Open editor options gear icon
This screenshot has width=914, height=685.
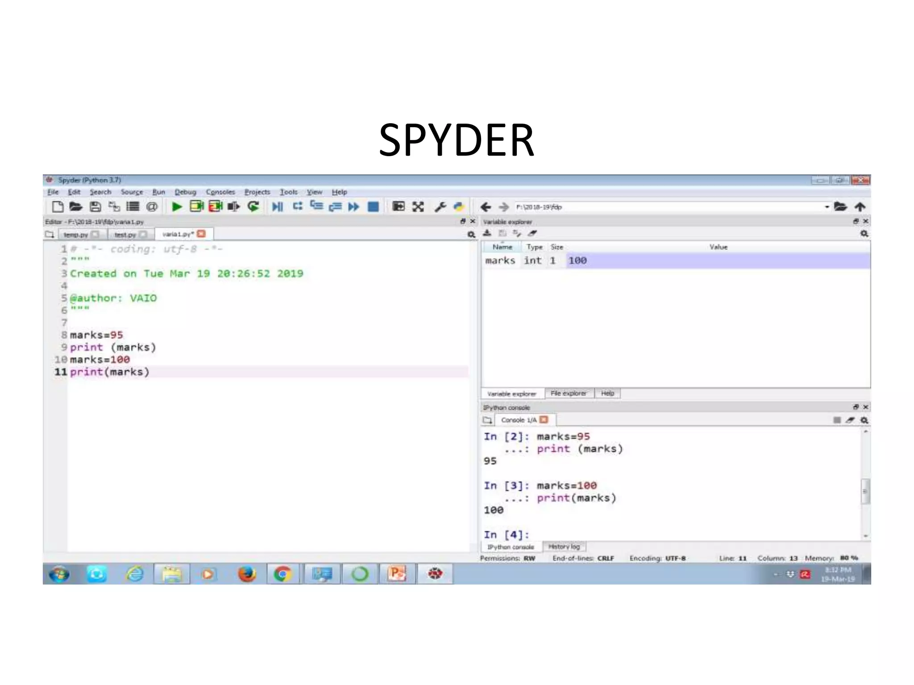(x=471, y=235)
